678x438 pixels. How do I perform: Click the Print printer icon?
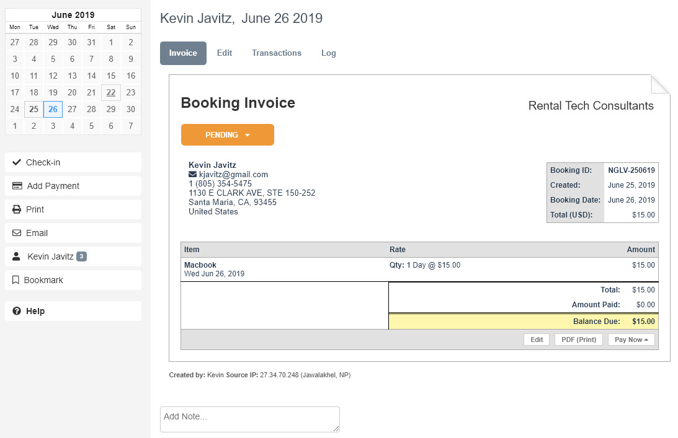[16, 209]
